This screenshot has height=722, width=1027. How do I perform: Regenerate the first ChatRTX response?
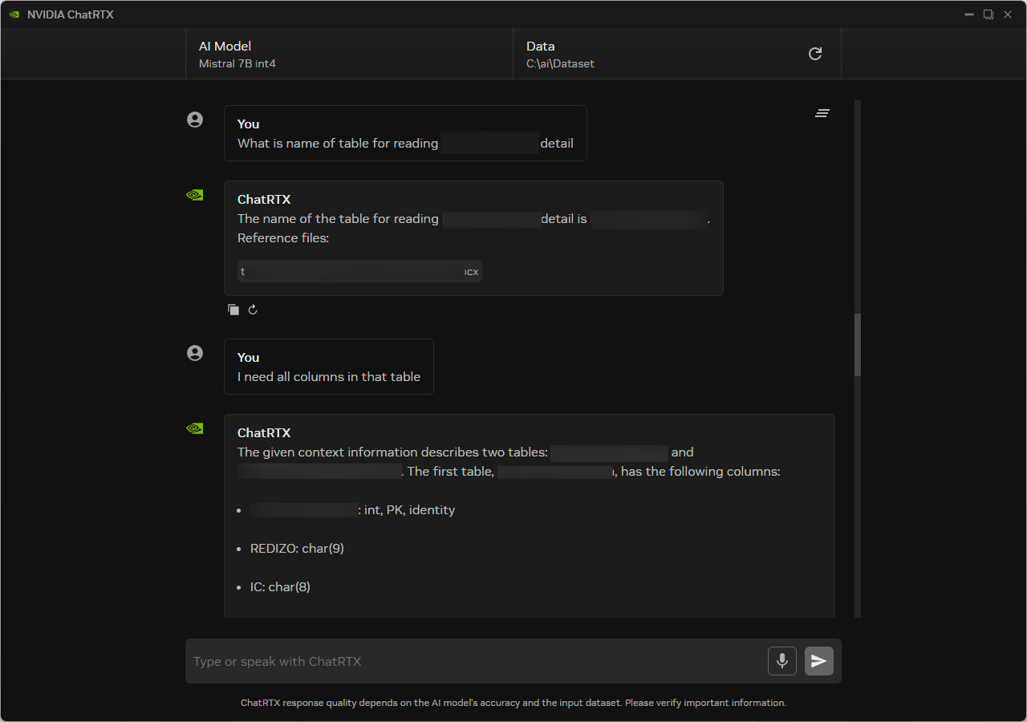coord(253,310)
